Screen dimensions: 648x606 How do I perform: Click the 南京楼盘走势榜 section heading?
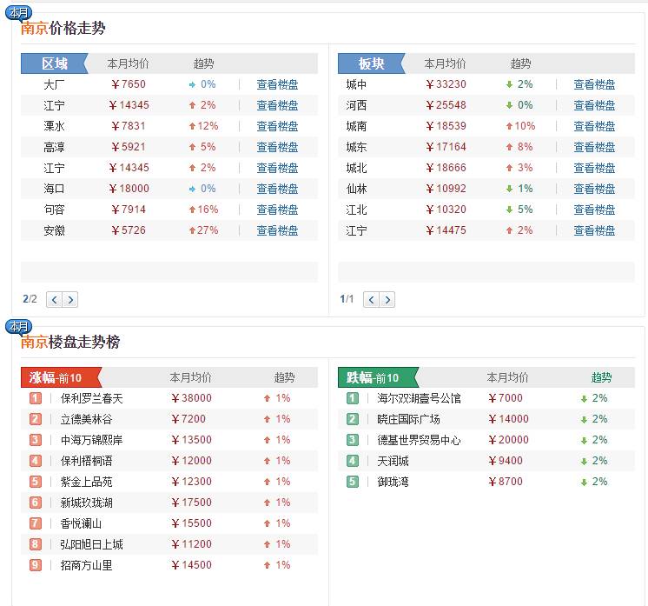[70, 342]
